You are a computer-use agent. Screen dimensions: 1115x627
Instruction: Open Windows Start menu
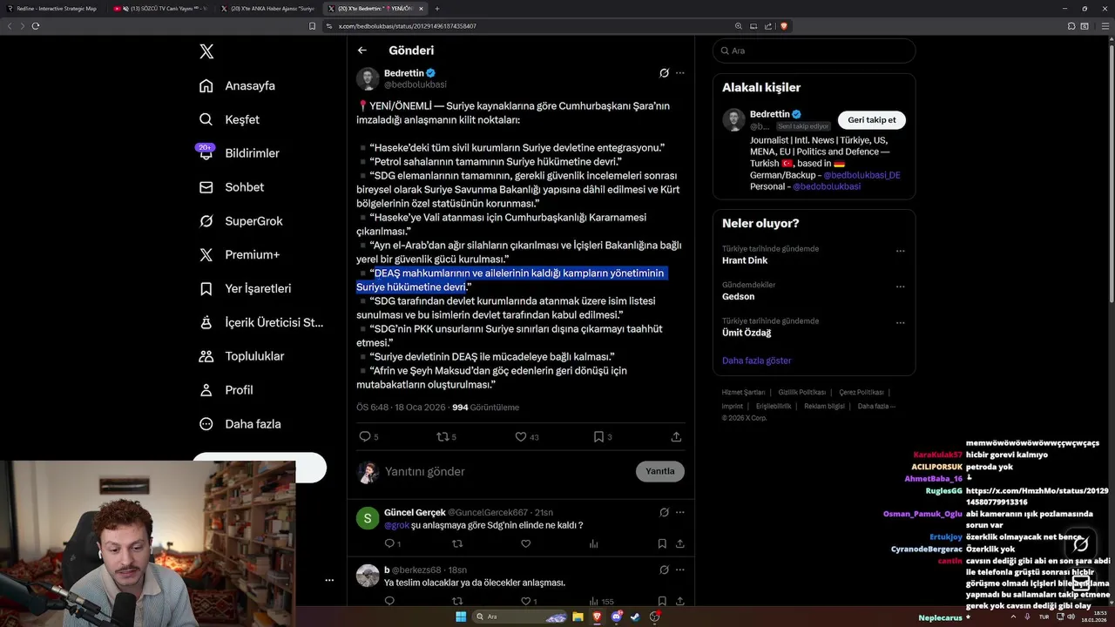point(461,617)
